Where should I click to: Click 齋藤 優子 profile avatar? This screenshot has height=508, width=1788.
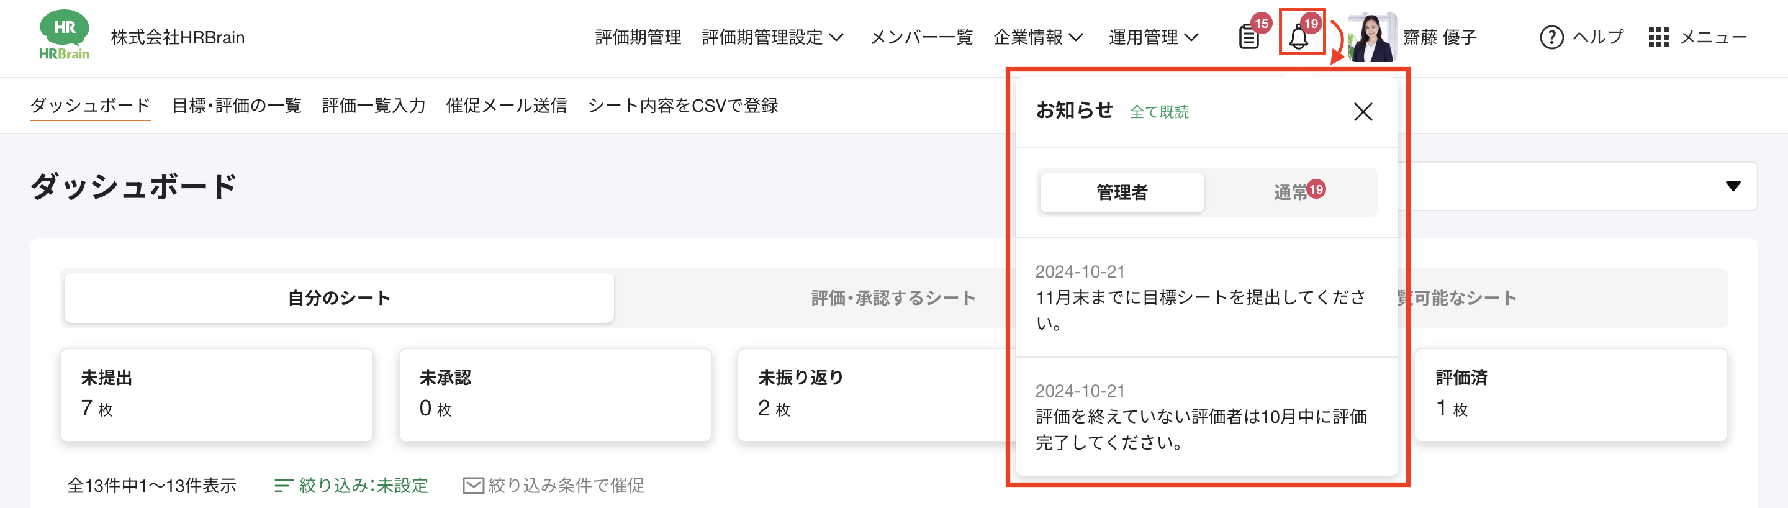coord(1371,37)
